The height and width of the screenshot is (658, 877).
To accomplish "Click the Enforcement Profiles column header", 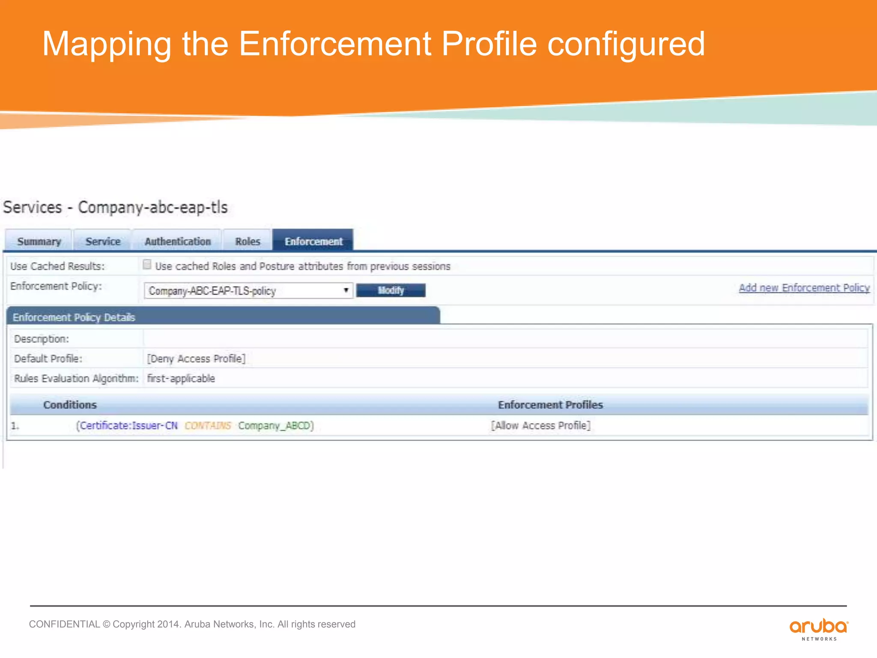I will [550, 405].
